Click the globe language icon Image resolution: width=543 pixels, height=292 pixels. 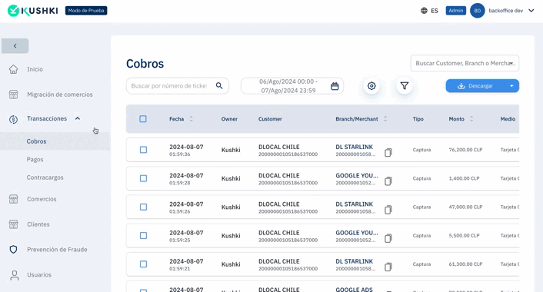[x=424, y=11]
